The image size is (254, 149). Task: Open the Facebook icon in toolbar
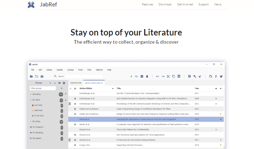tap(216, 76)
